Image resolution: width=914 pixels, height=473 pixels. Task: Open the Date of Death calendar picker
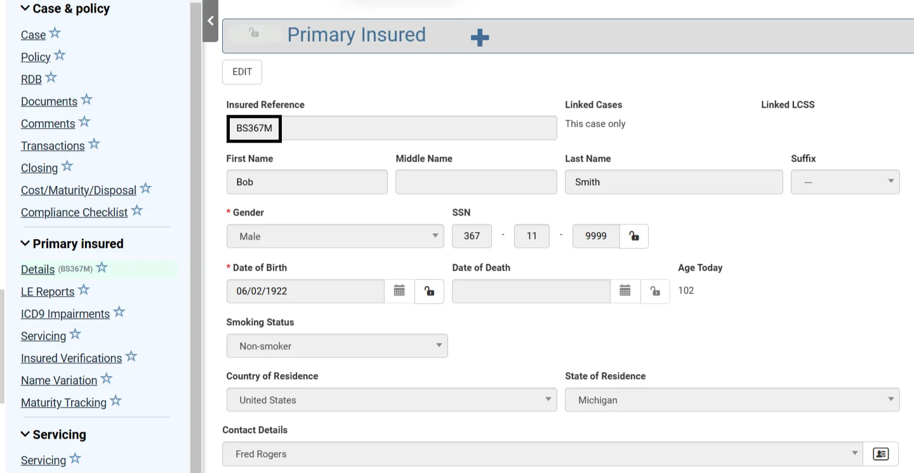pos(625,291)
